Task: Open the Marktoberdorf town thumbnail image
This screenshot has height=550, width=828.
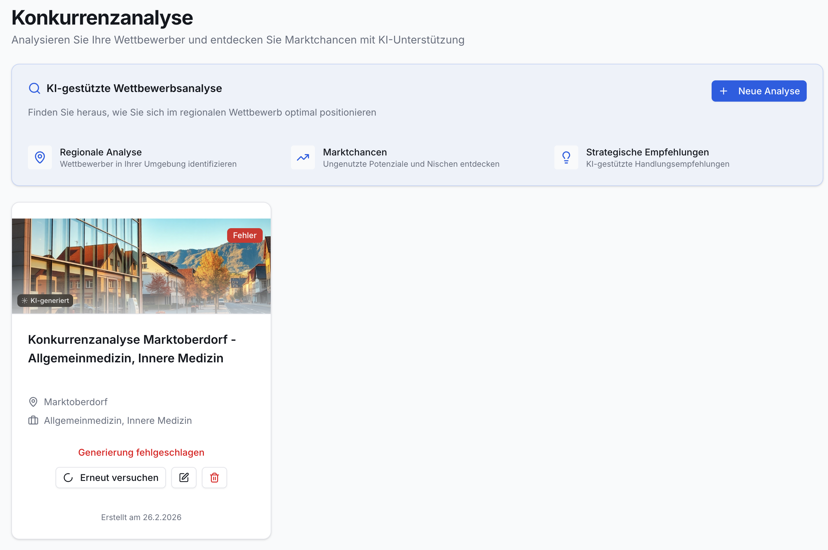Action: pyautogui.click(x=141, y=266)
